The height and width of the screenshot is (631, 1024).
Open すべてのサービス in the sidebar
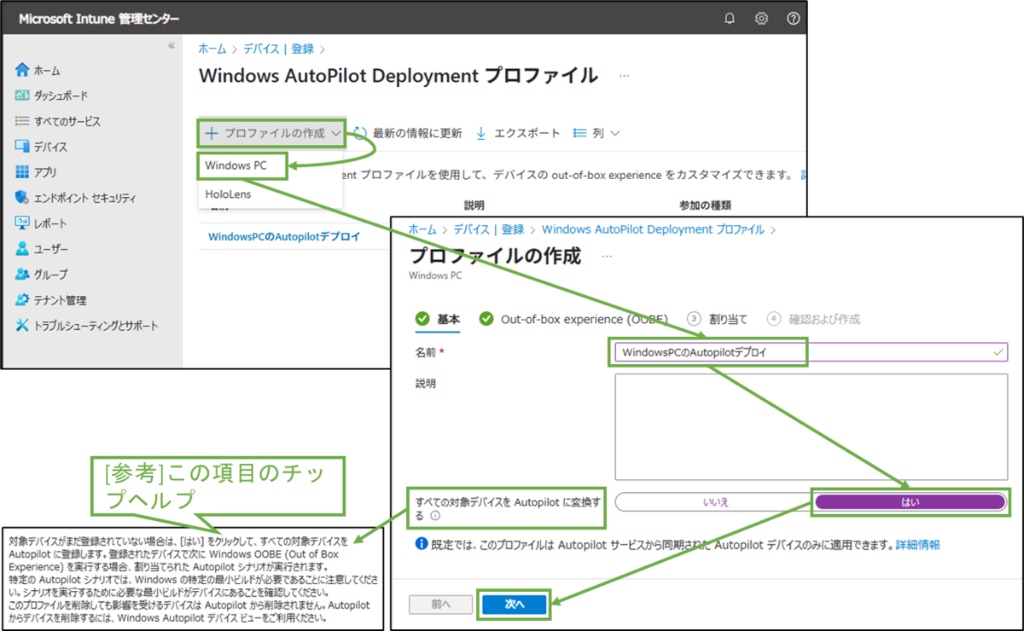[67, 122]
